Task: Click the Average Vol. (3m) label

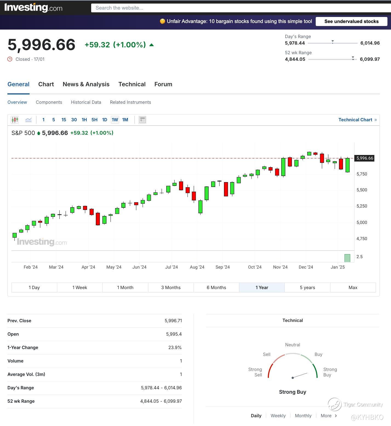Action: (26, 374)
